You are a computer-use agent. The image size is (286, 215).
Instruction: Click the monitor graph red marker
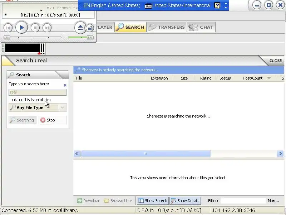coord(39,53)
